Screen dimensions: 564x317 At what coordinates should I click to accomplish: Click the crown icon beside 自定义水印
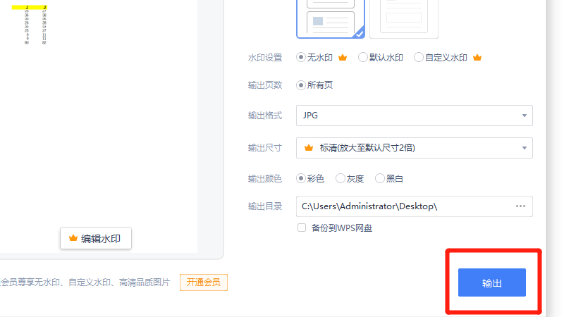click(x=477, y=58)
